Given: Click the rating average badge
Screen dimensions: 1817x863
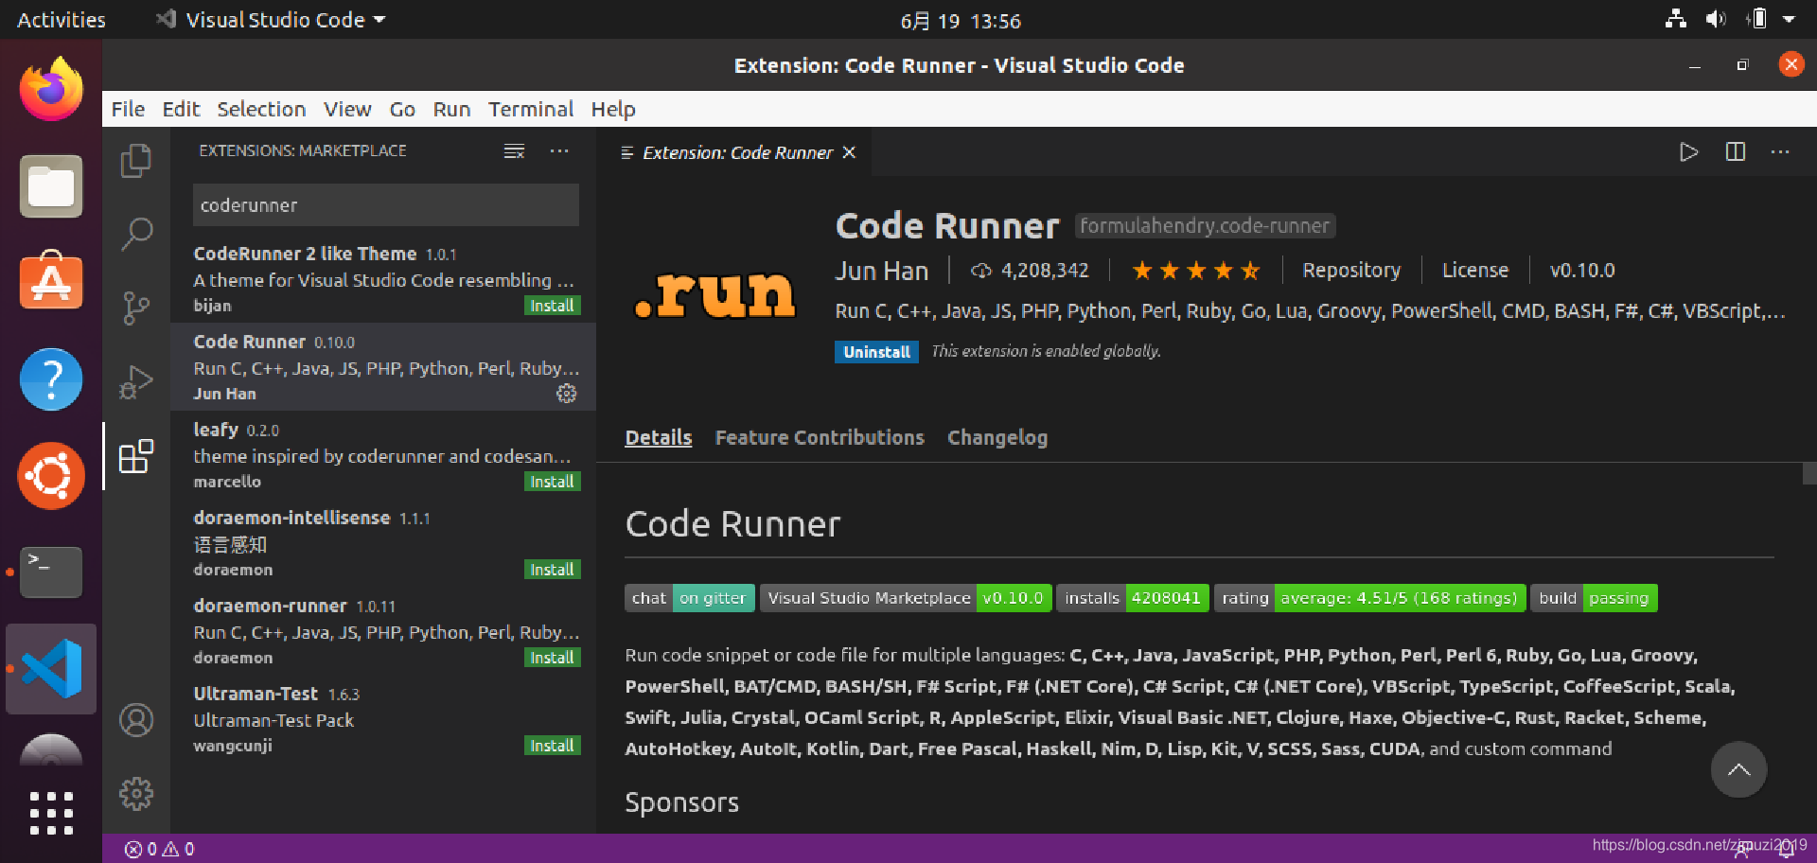Looking at the screenshot, I should click(x=1369, y=598).
